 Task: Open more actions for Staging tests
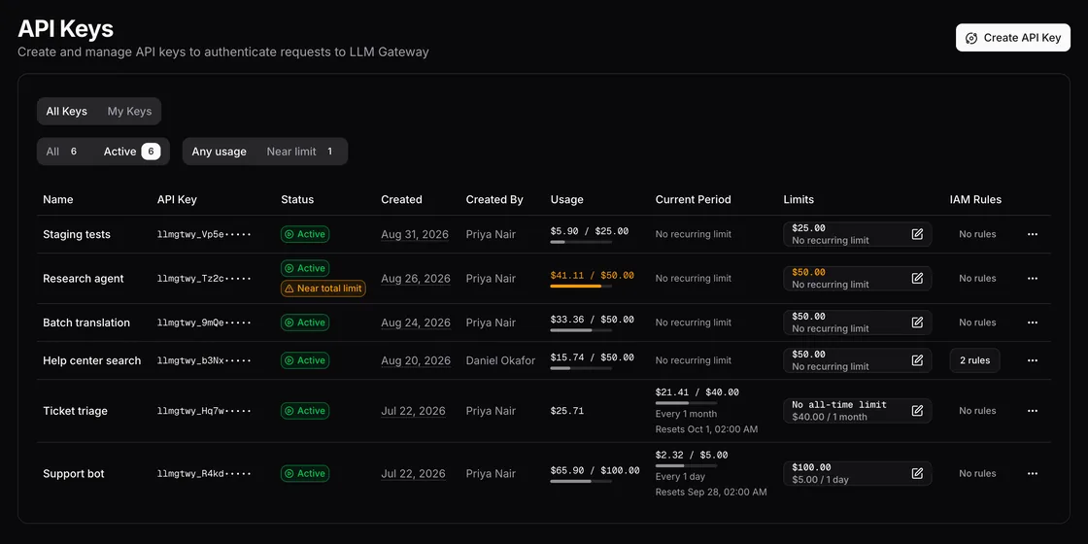coord(1033,234)
